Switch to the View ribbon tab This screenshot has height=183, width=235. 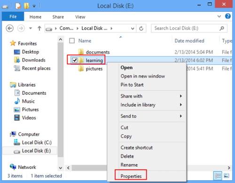pyautogui.click(x=80, y=17)
